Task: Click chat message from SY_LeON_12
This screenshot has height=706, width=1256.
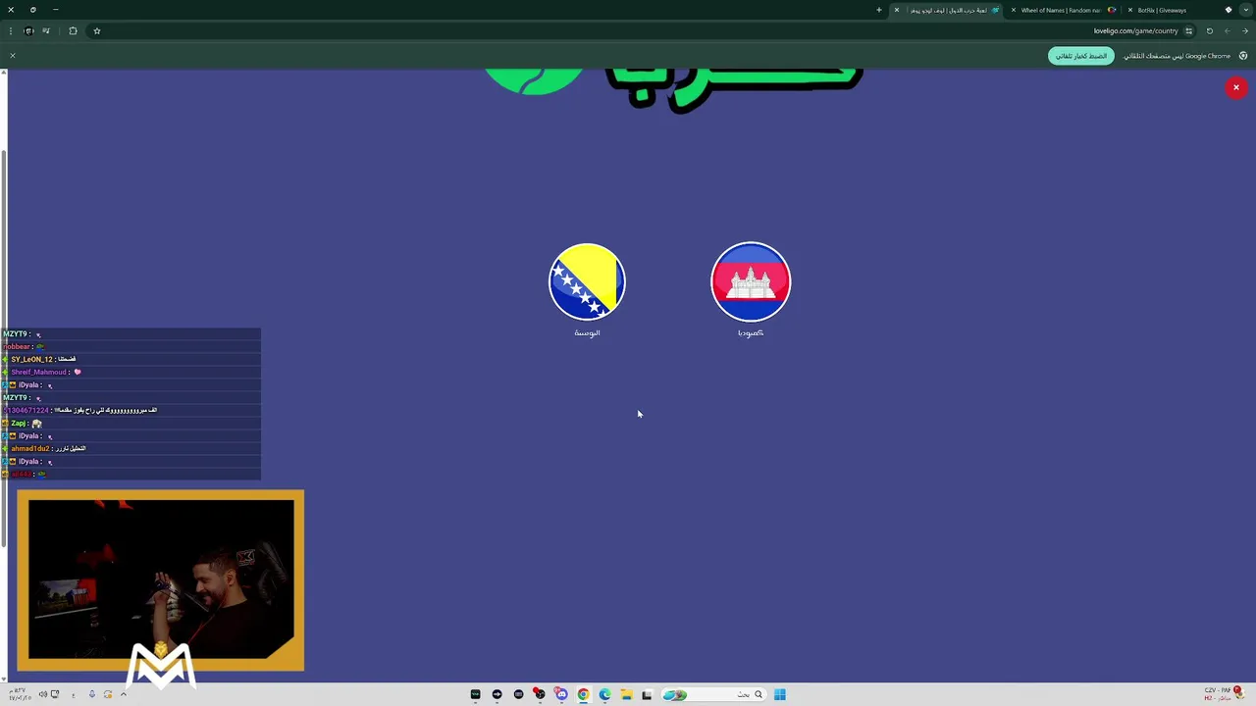Action: click(x=131, y=359)
